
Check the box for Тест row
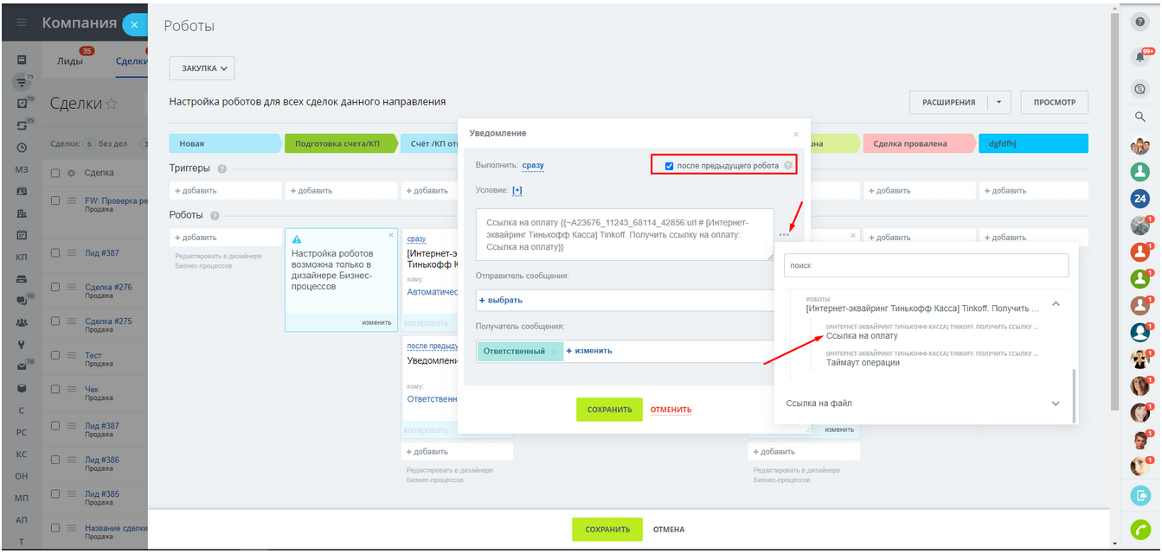coord(55,356)
